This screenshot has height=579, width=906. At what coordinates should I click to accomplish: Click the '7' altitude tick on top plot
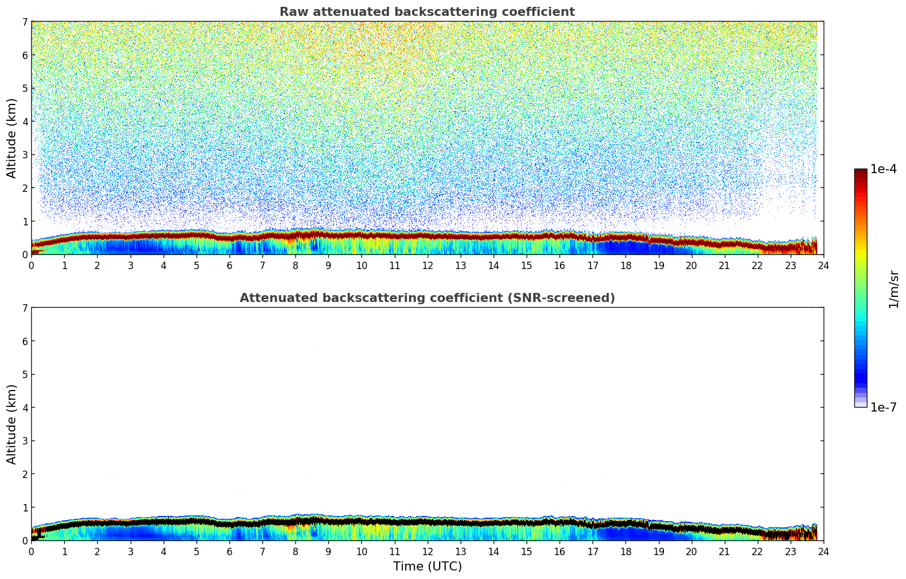click(x=24, y=22)
